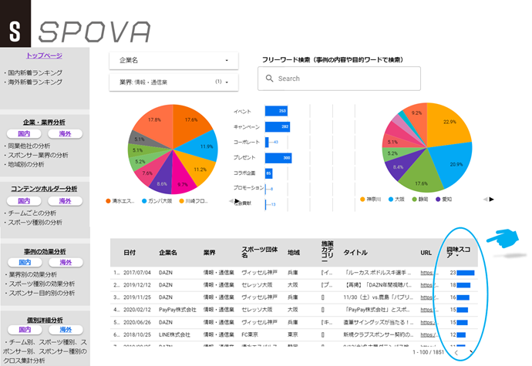Open 海外新着ランキング menu item

tap(35, 82)
